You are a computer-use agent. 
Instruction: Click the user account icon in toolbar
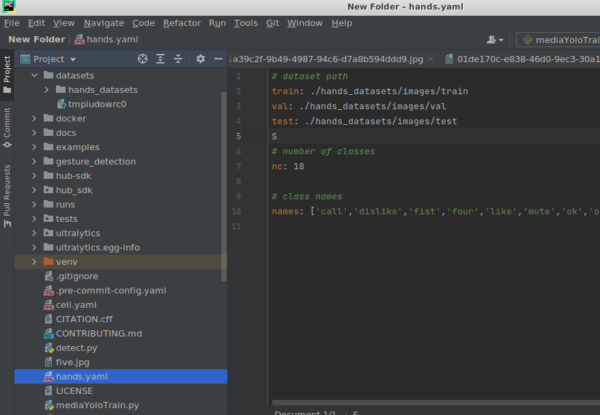coord(495,40)
